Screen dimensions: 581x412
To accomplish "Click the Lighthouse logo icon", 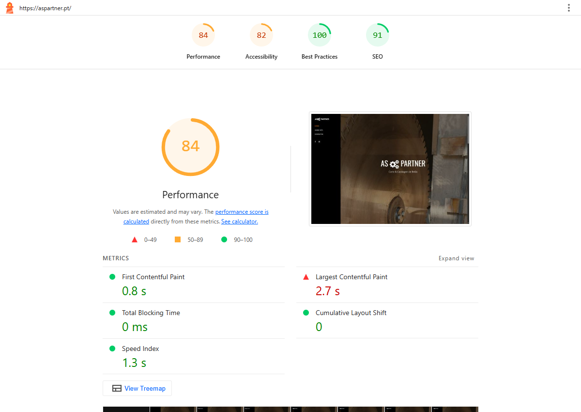I will click(9, 8).
